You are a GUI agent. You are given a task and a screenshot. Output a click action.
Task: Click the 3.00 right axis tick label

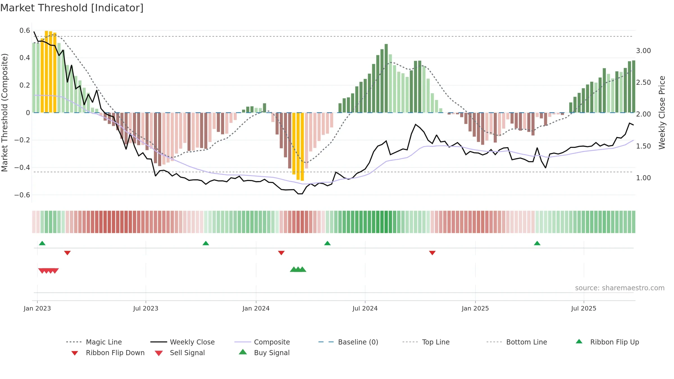[x=643, y=51]
